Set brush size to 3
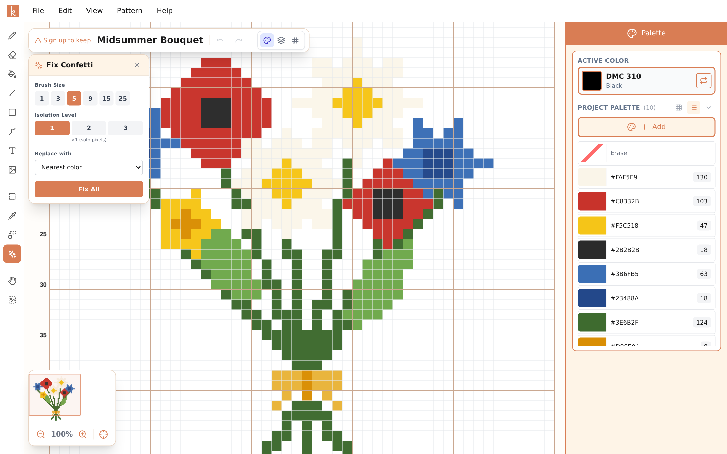This screenshot has height=454, width=727. coord(58,99)
